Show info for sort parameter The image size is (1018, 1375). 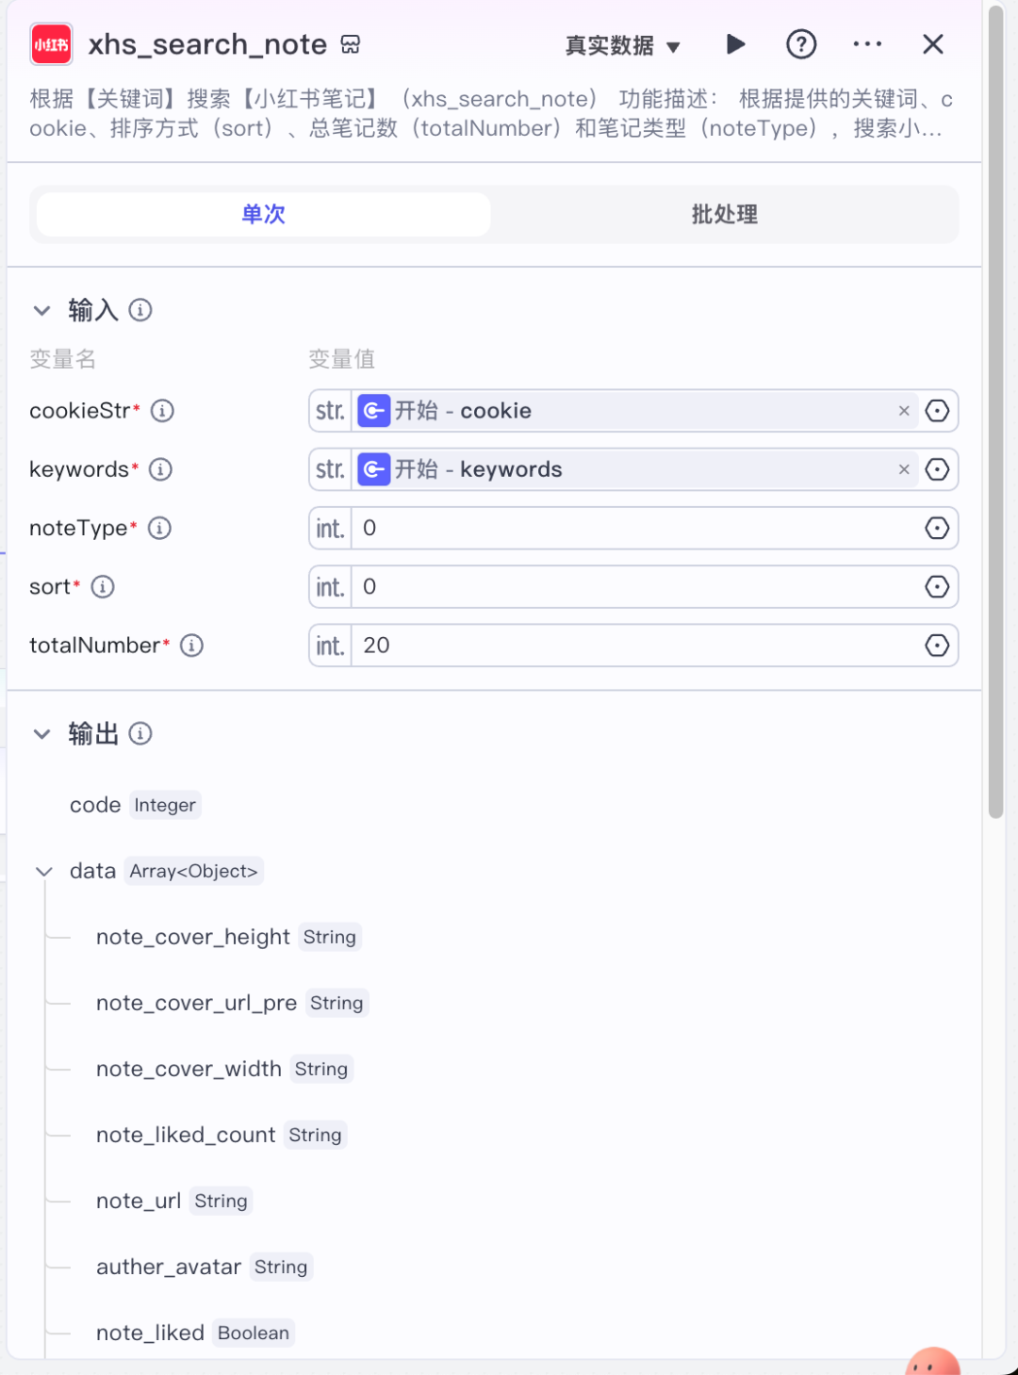[103, 587]
